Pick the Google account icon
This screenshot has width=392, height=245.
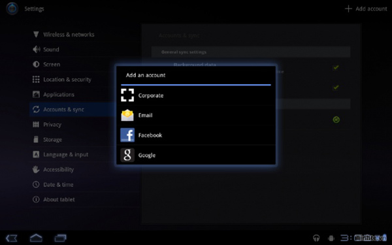point(127,155)
